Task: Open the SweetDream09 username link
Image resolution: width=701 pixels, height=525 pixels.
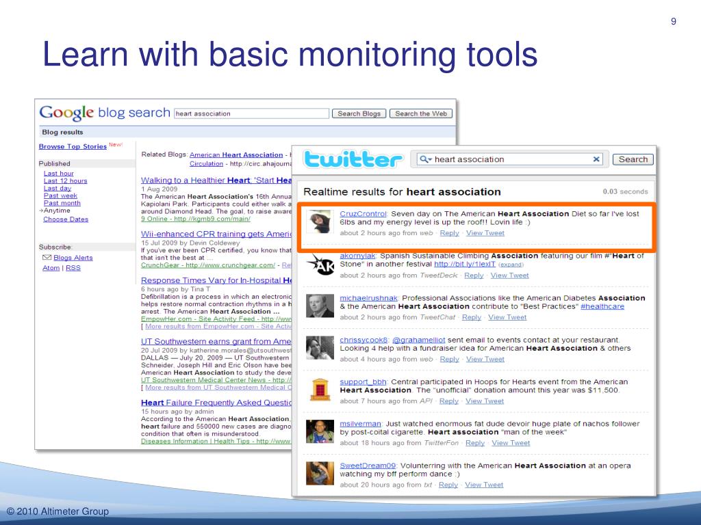Action: pos(368,466)
